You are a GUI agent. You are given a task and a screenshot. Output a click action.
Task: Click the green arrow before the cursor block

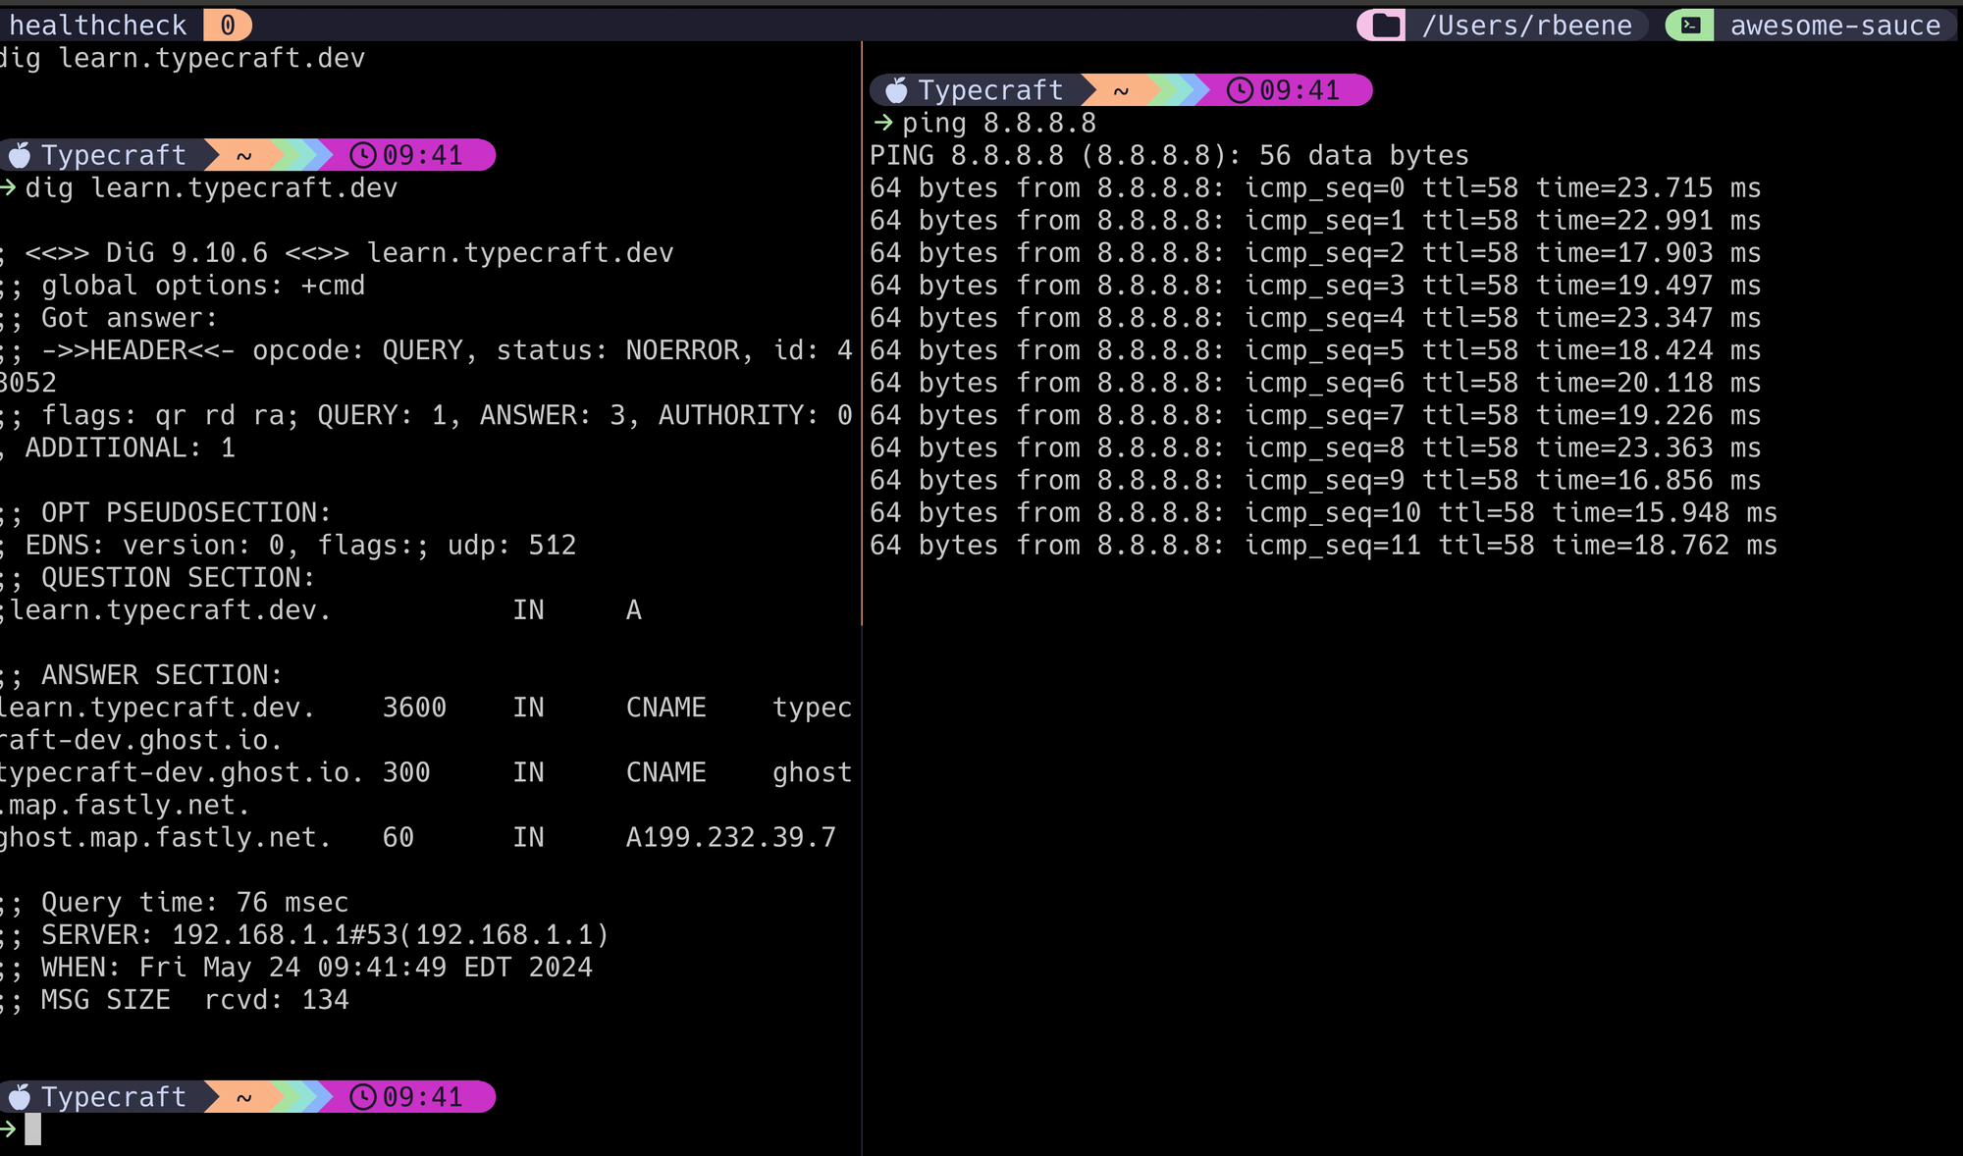coord(8,1129)
